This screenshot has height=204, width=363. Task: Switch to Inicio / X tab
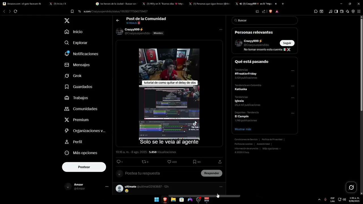coord(60,4)
